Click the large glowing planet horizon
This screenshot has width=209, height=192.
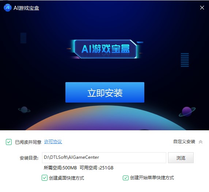click(106, 118)
